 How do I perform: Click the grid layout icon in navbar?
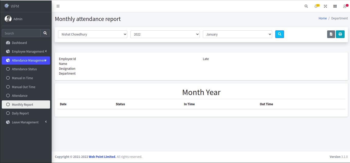(335, 6)
